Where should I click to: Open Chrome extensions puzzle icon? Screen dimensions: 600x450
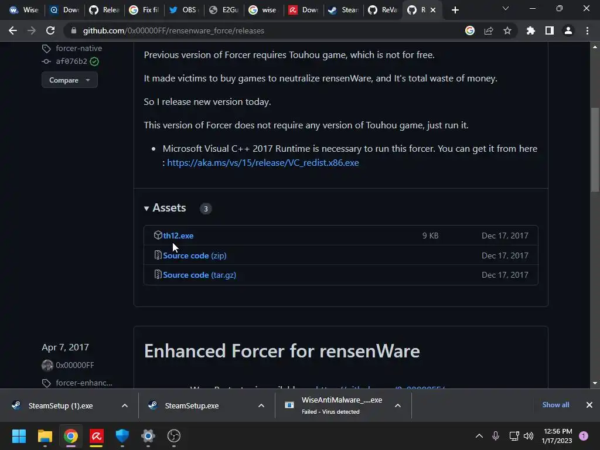[x=531, y=30]
